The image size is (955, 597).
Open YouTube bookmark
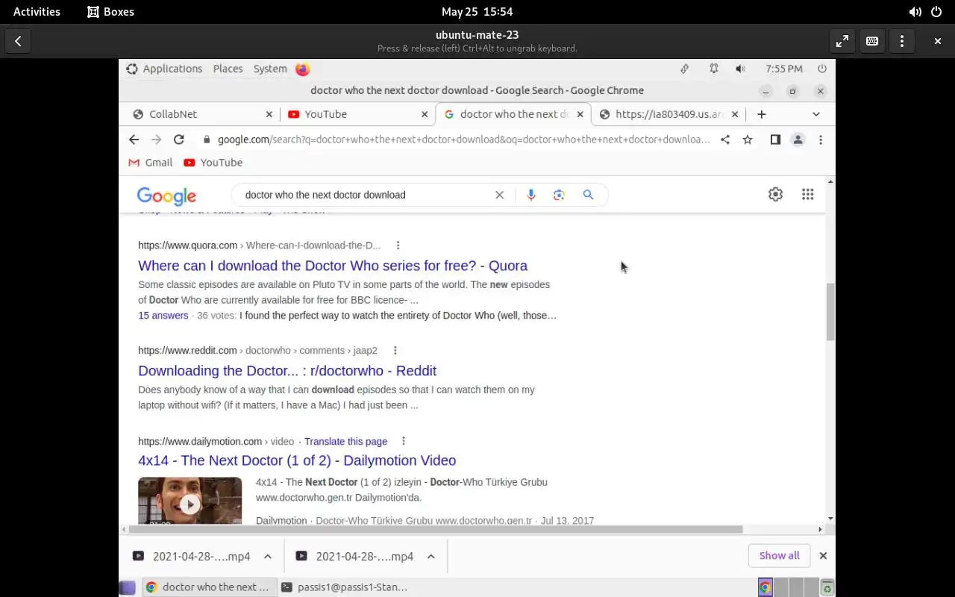pyautogui.click(x=213, y=163)
